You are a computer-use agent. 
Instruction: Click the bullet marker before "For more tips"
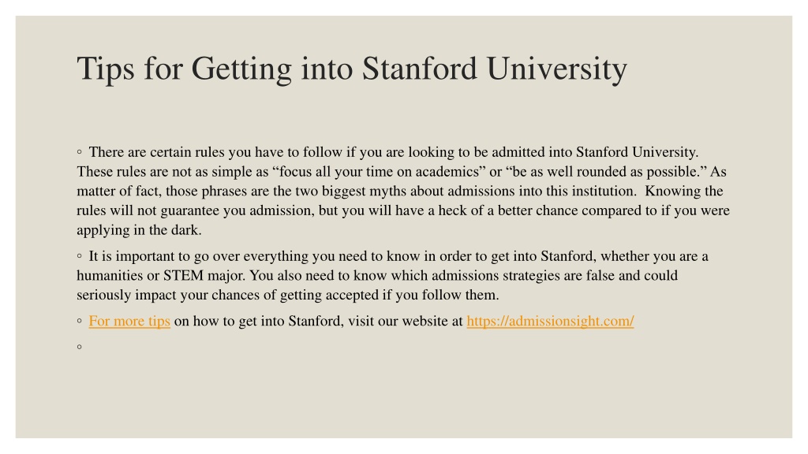point(80,321)
